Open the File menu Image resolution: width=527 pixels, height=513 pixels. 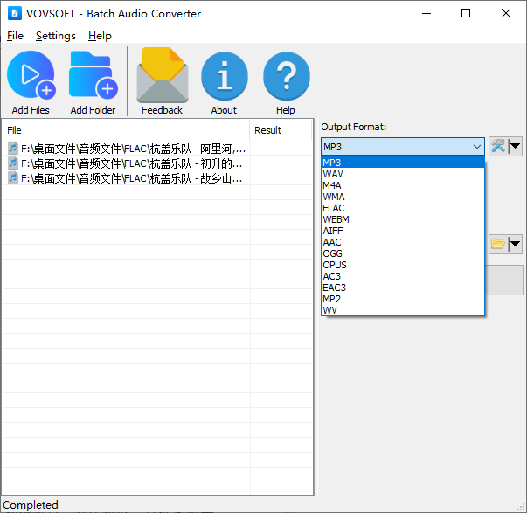(15, 36)
